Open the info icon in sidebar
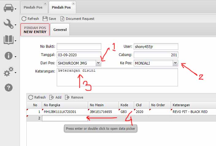Image resolution: width=216 pixels, height=146 pixels. (x=9, y=56)
